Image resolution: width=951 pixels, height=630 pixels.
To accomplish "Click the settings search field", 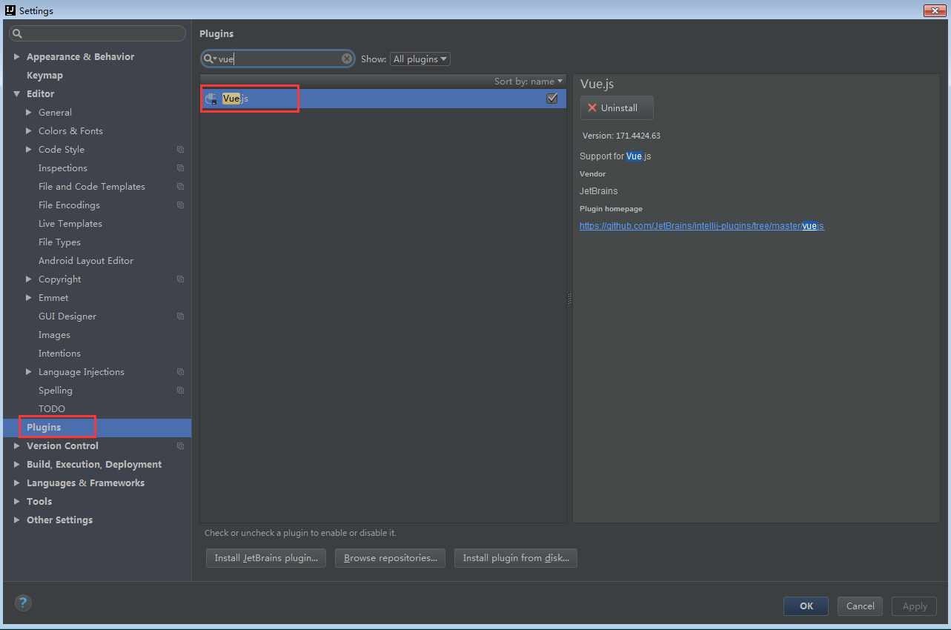I will click(x=98, y=33).
